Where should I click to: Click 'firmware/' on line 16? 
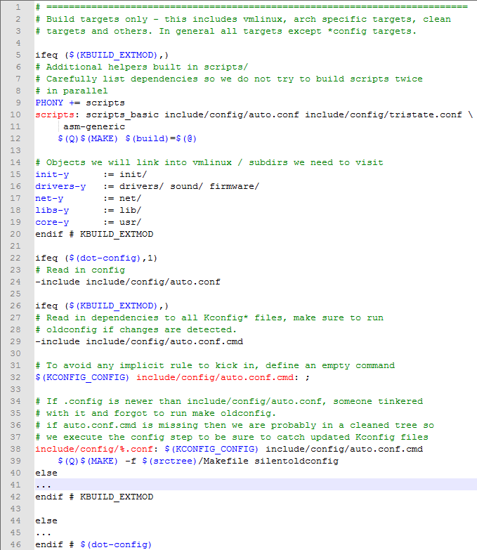(235, 186)
